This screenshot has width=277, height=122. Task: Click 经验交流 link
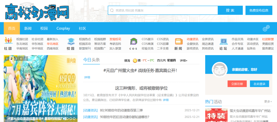pyautogui.click(x=147, y=48)
